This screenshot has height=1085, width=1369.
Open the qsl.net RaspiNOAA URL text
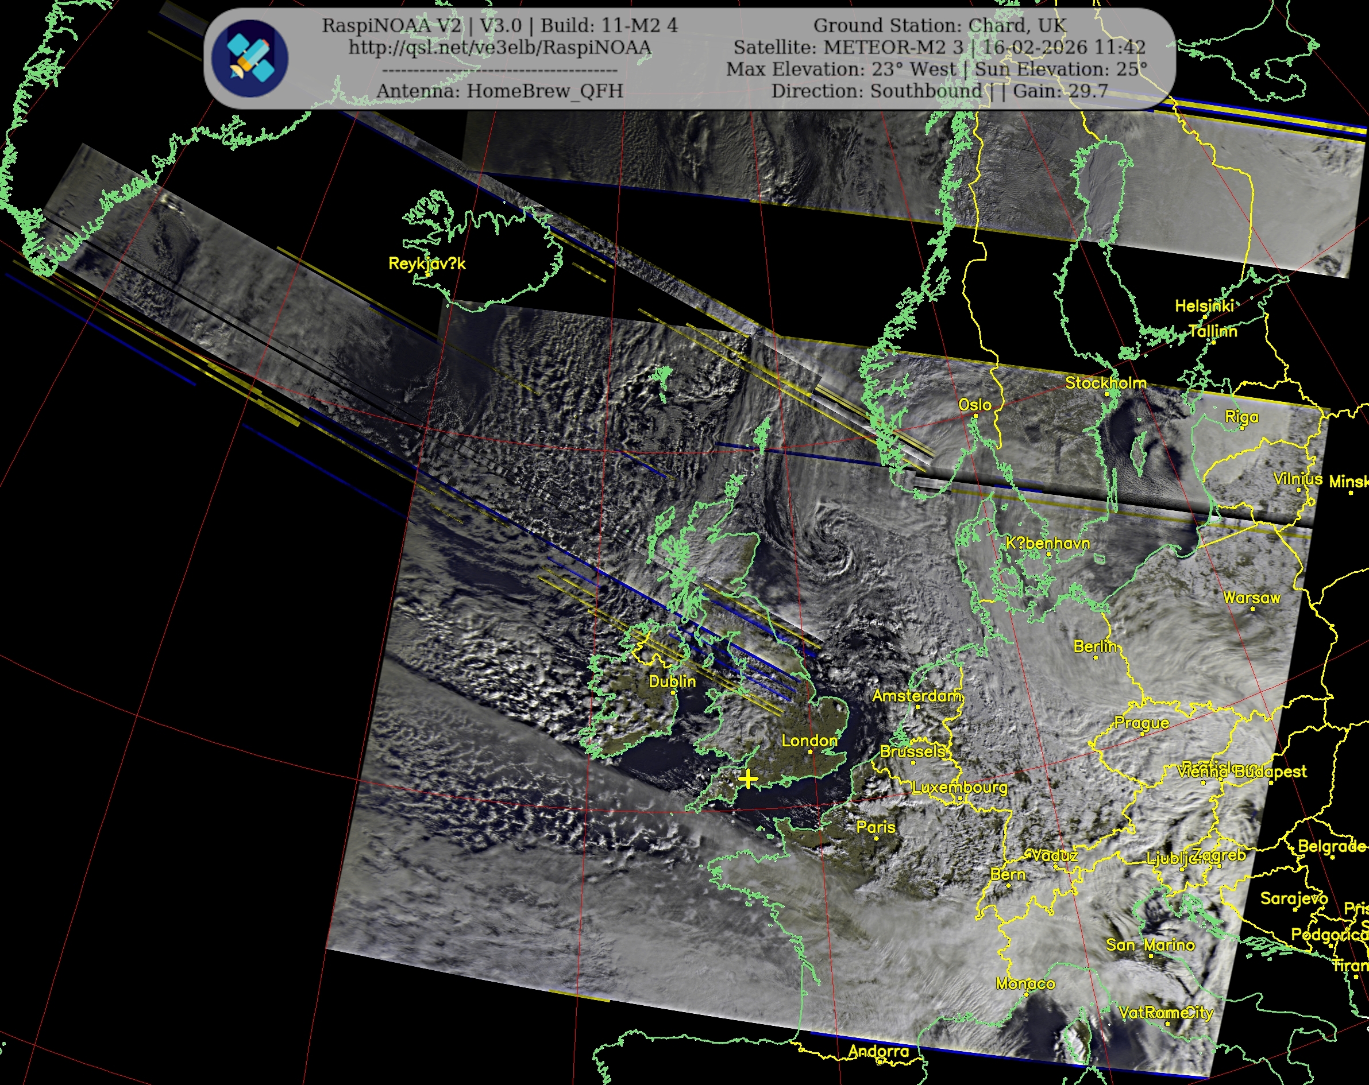click(500, 48)
